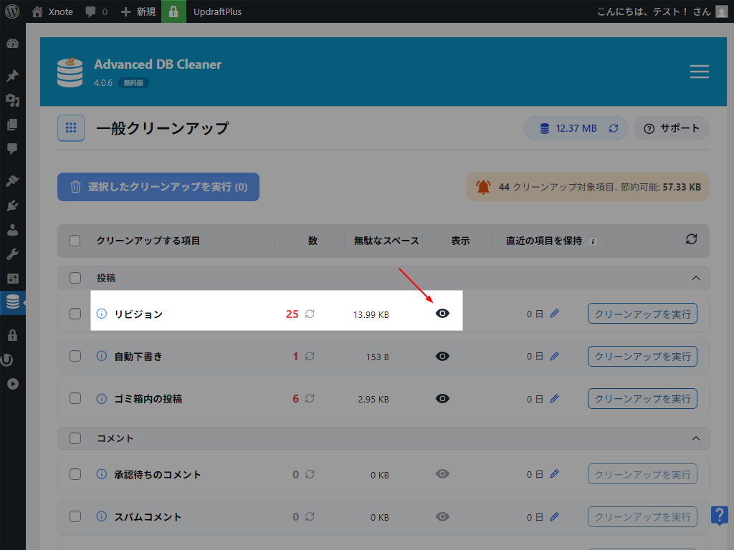Open the blue help question mark at bottom right
This screenshot has width=734, height=550.
coord(720,514)
